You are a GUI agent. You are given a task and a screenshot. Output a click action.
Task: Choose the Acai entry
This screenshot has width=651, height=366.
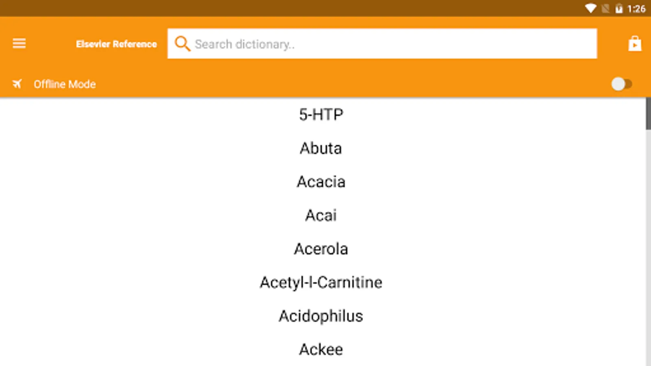pyautogui.click(x=321, y=216)
